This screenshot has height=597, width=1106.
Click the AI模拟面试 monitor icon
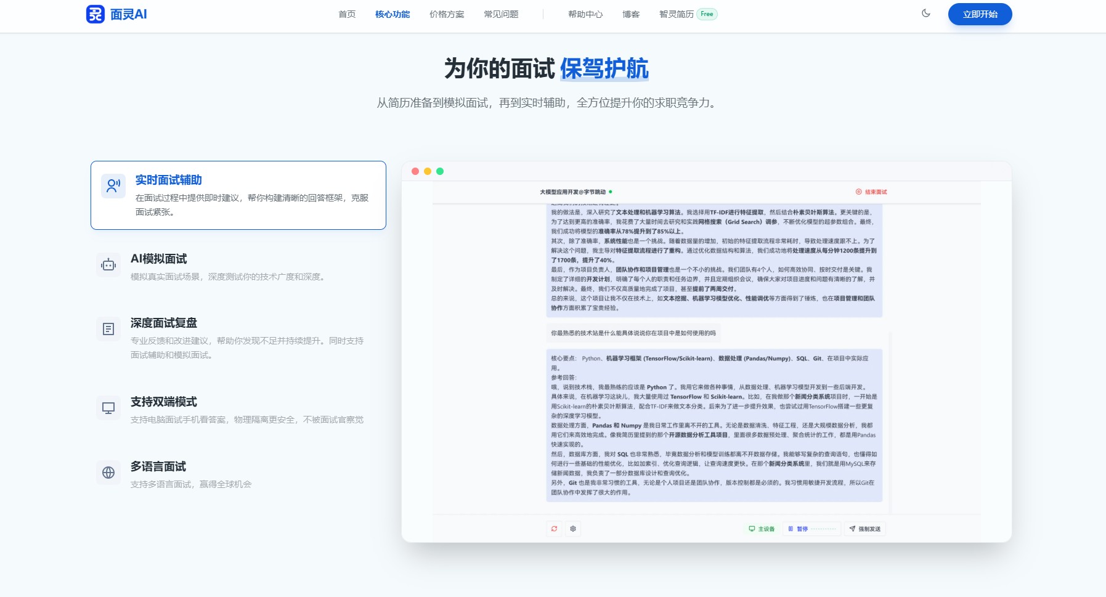108,265
